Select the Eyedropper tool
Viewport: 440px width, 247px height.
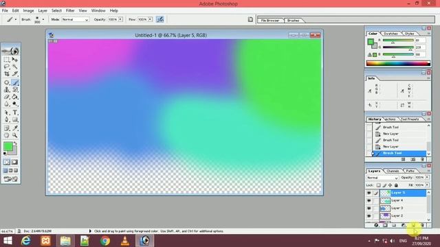15,128
